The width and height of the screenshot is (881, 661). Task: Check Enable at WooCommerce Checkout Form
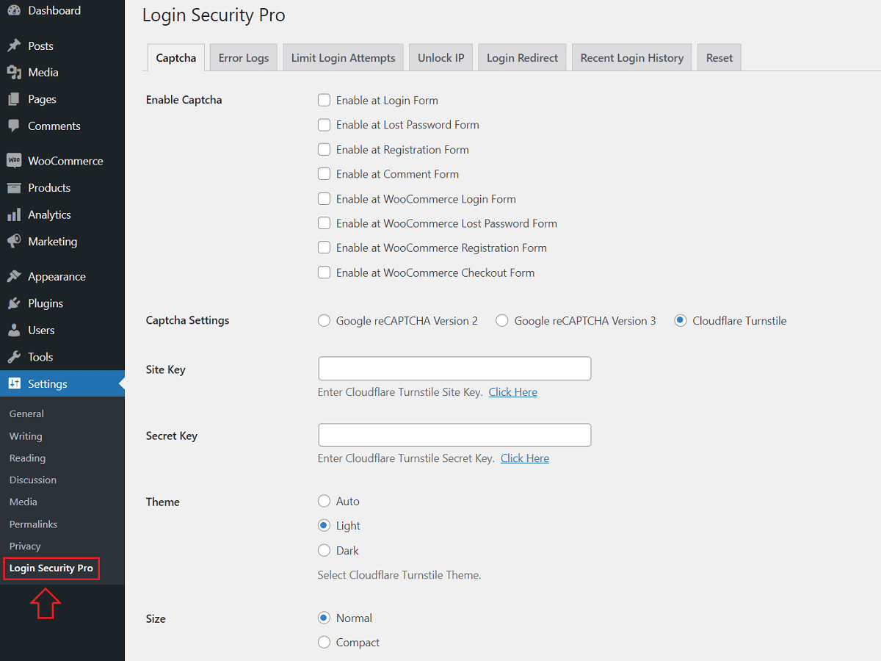point(324,272)
